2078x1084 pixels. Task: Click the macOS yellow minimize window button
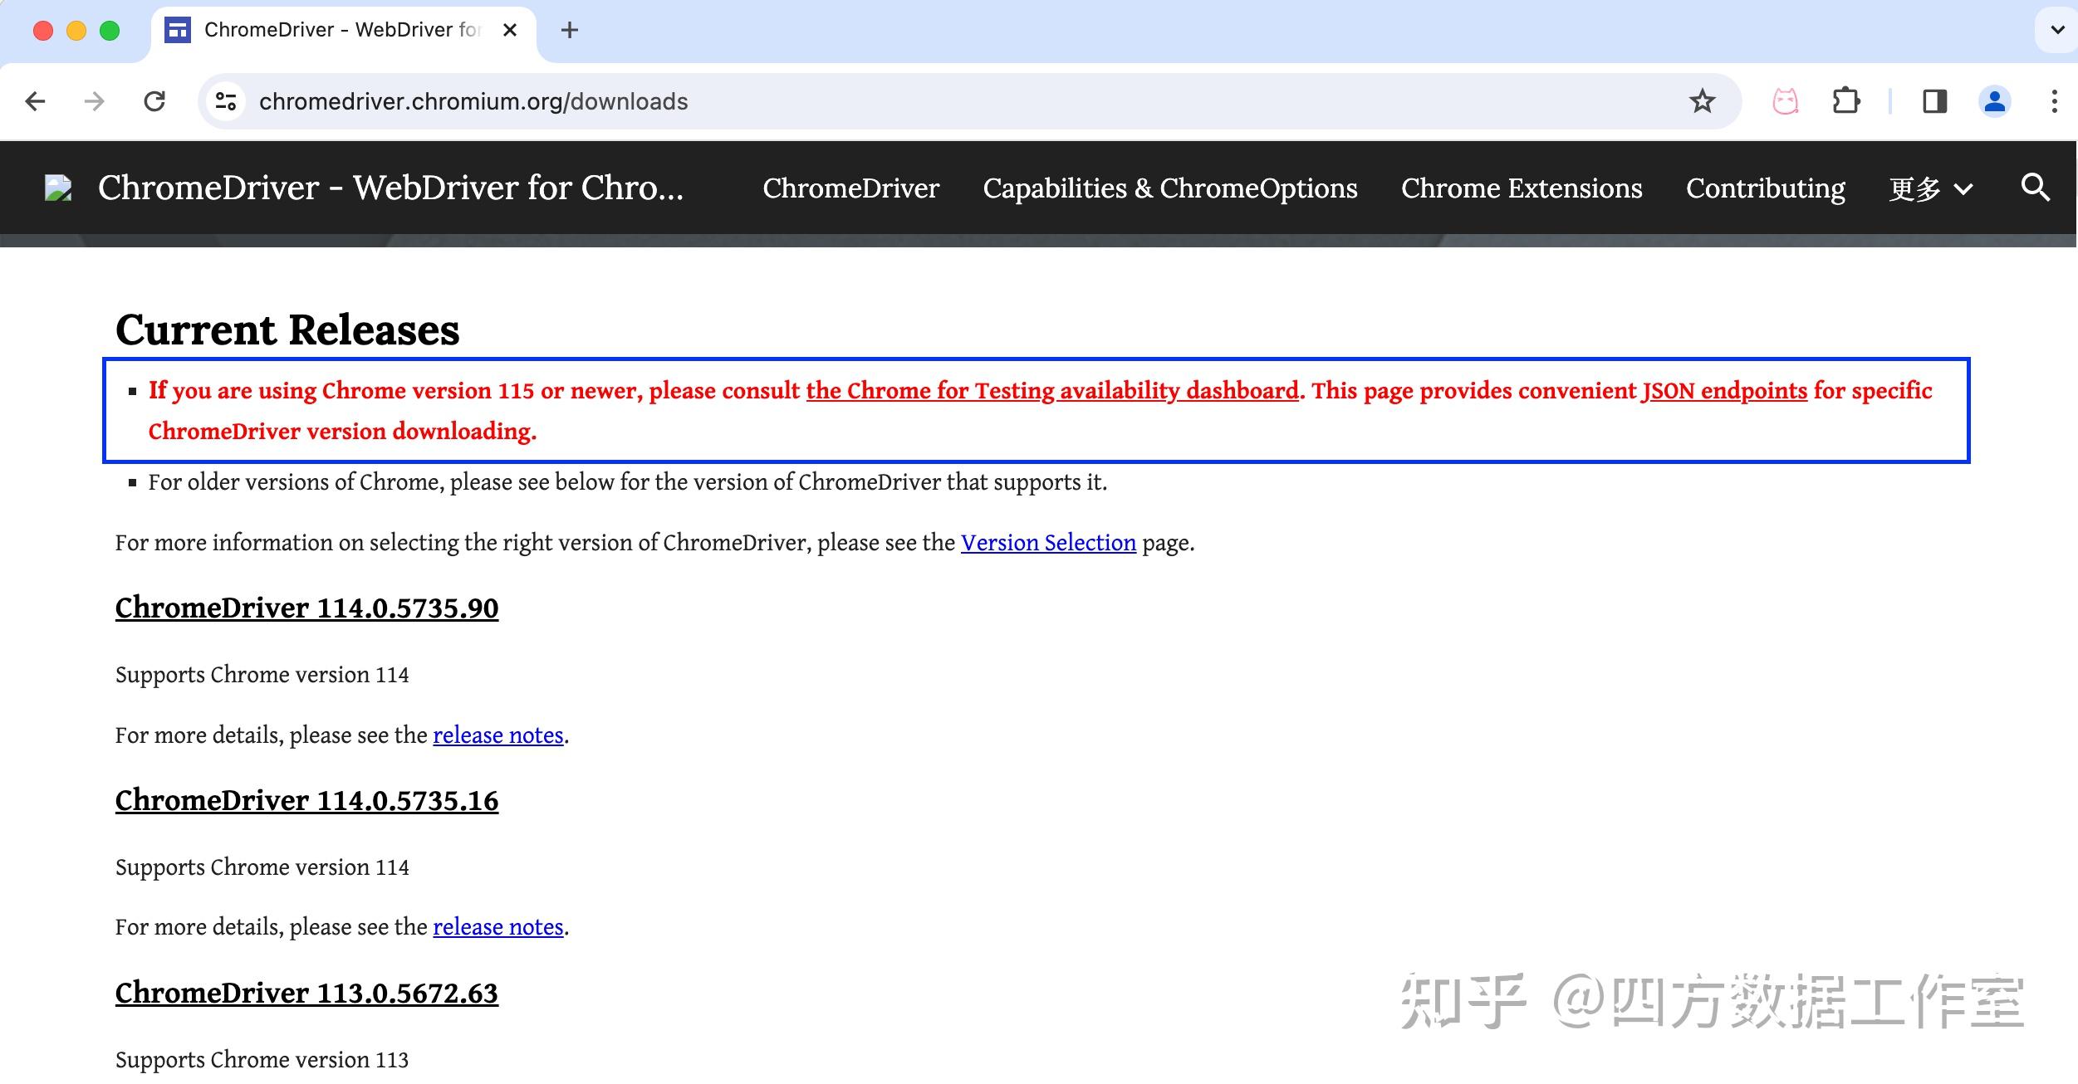(x=76, y=31)
